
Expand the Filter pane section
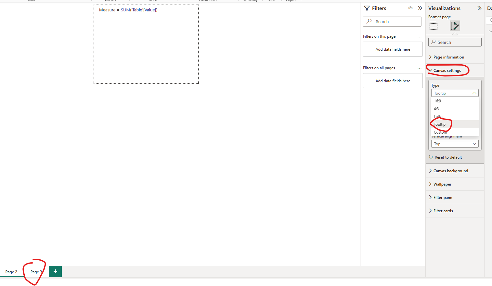(x=455, y=198)
